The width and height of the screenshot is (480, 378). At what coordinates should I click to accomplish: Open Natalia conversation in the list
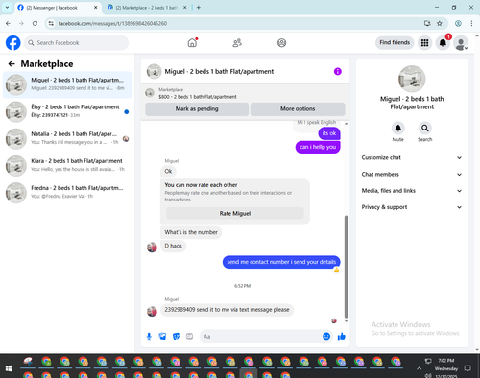tap(67, 139)
